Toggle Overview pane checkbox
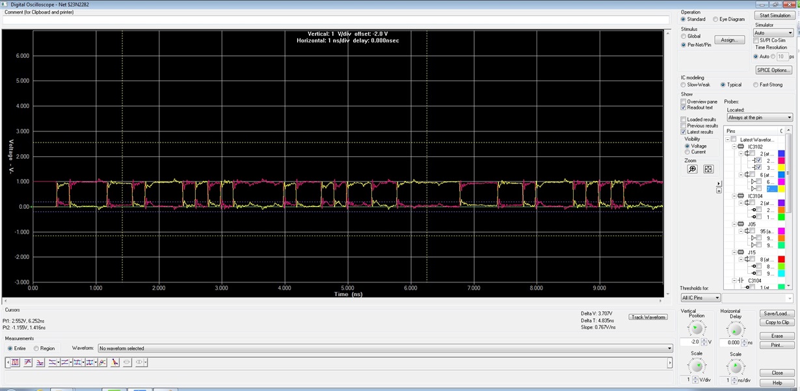This screenshot has height=391, width=800. [684, 101]
